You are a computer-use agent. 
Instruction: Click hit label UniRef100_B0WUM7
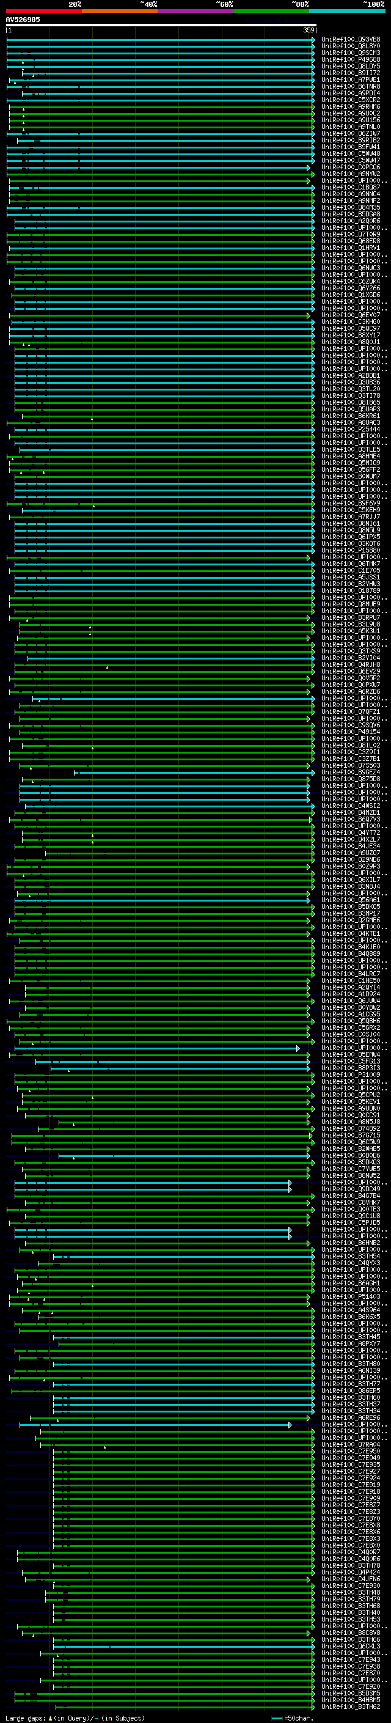(351, 476)
